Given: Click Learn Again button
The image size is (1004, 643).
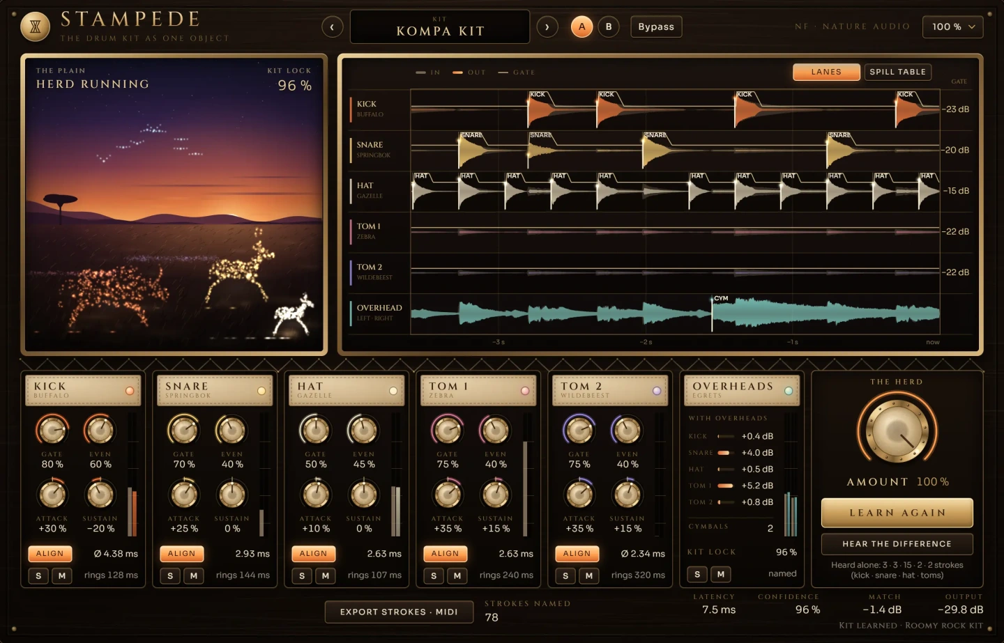Looking at the screenshot, I should 897,513.
